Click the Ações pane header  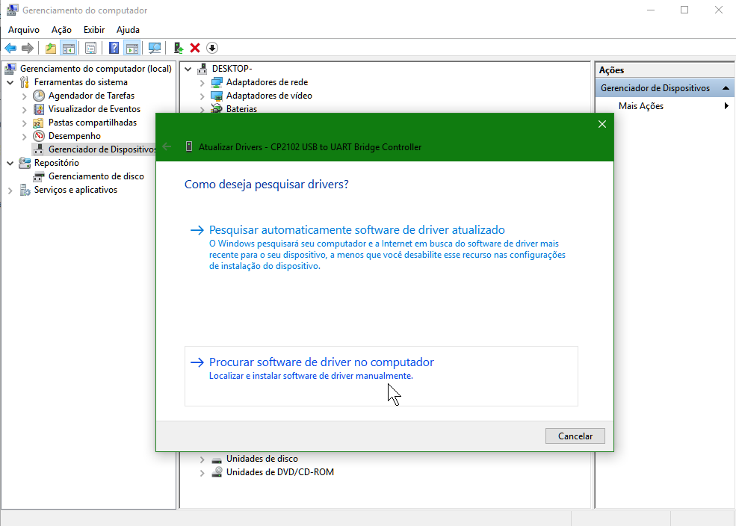pyautogui.click(x=665, y=70)
